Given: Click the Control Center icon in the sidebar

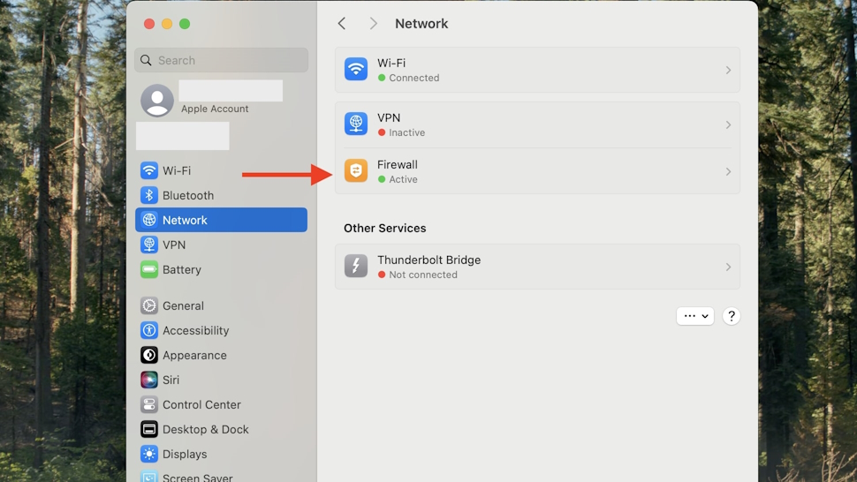Looking at the screenshot, I should 148,404.
